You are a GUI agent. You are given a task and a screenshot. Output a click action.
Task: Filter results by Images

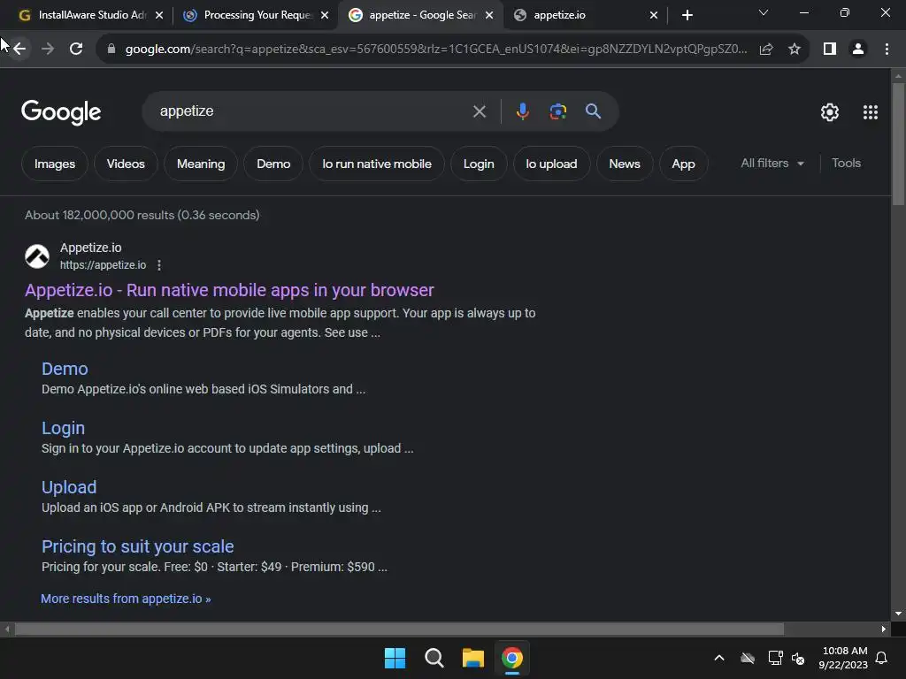click(x=55, y=164)
